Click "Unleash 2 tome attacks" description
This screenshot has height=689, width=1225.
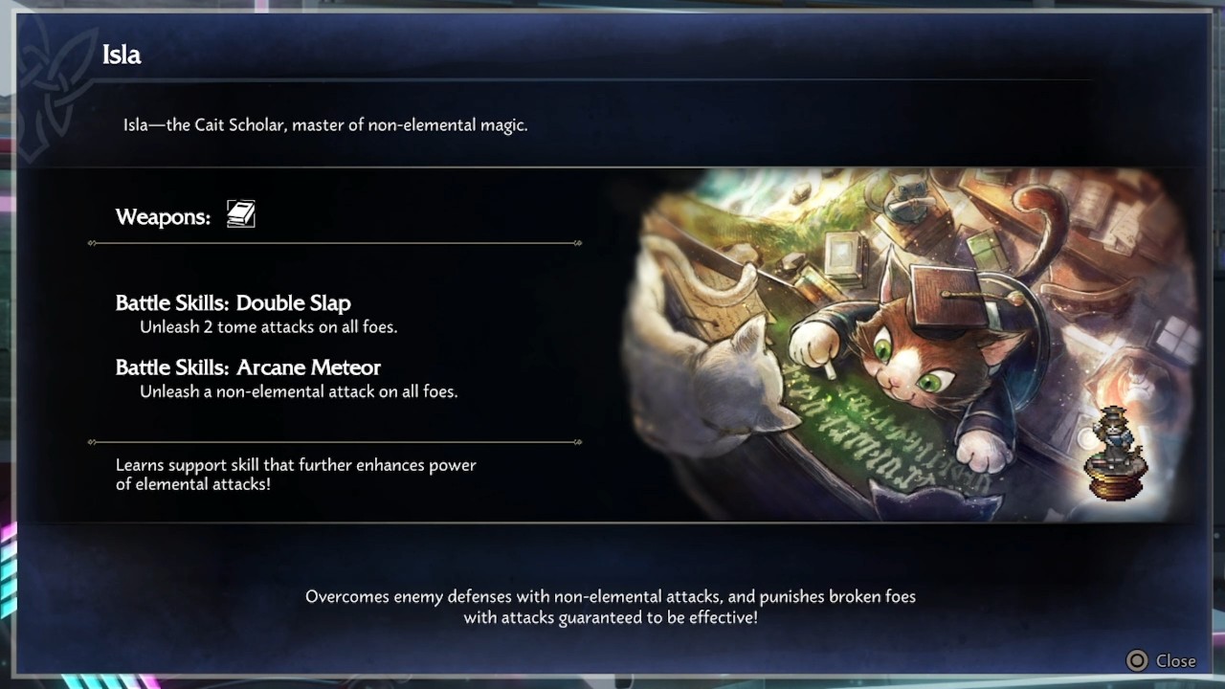(268, 326)
